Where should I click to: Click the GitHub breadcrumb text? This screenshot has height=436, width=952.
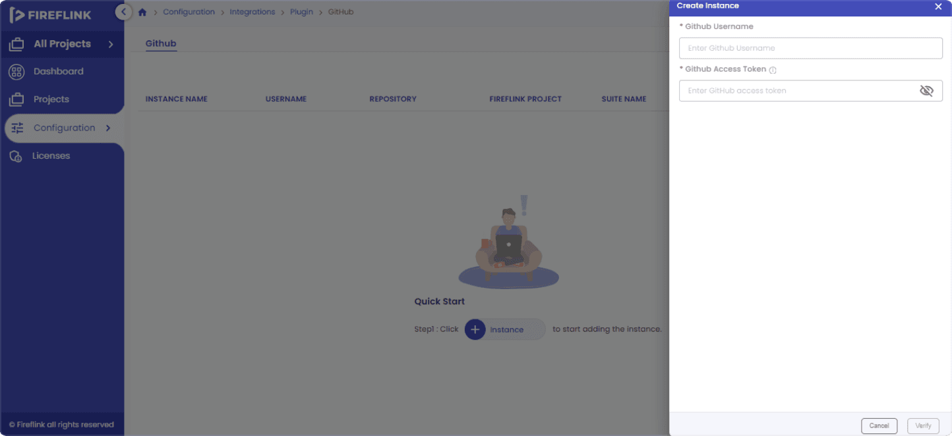(x=341, y=12)
